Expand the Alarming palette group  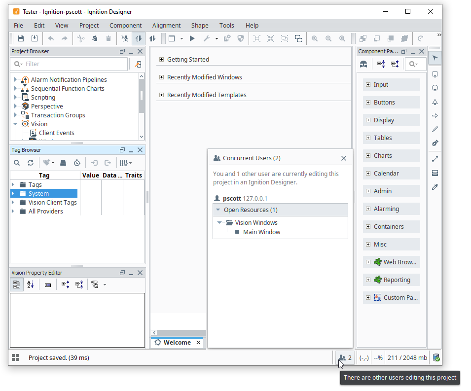point(368,209)
